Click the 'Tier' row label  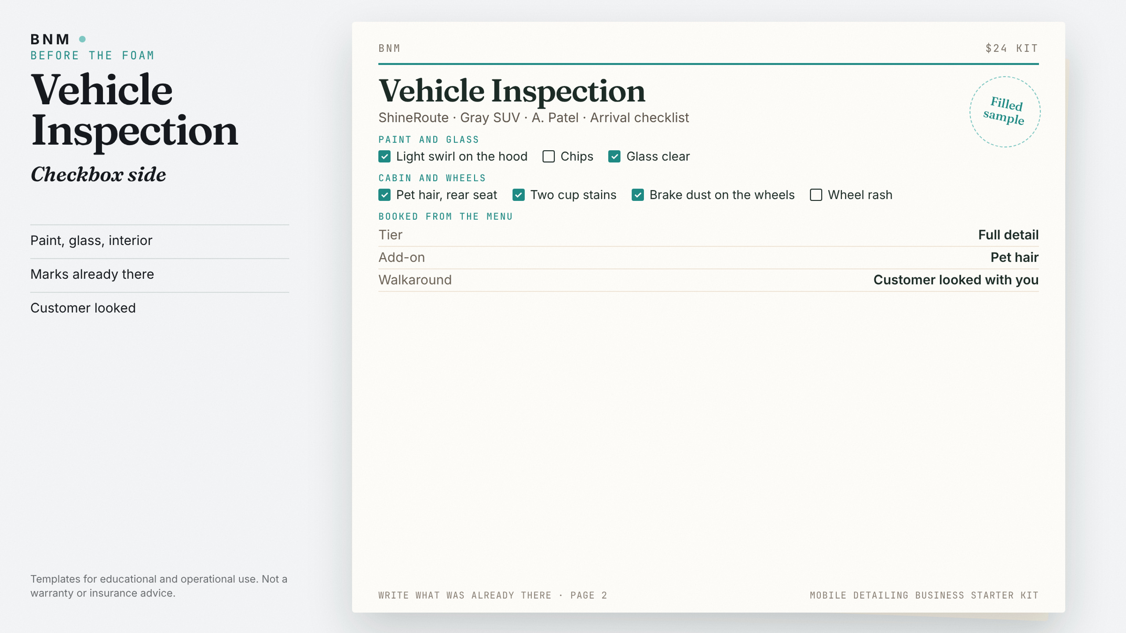tap(390, 235)
